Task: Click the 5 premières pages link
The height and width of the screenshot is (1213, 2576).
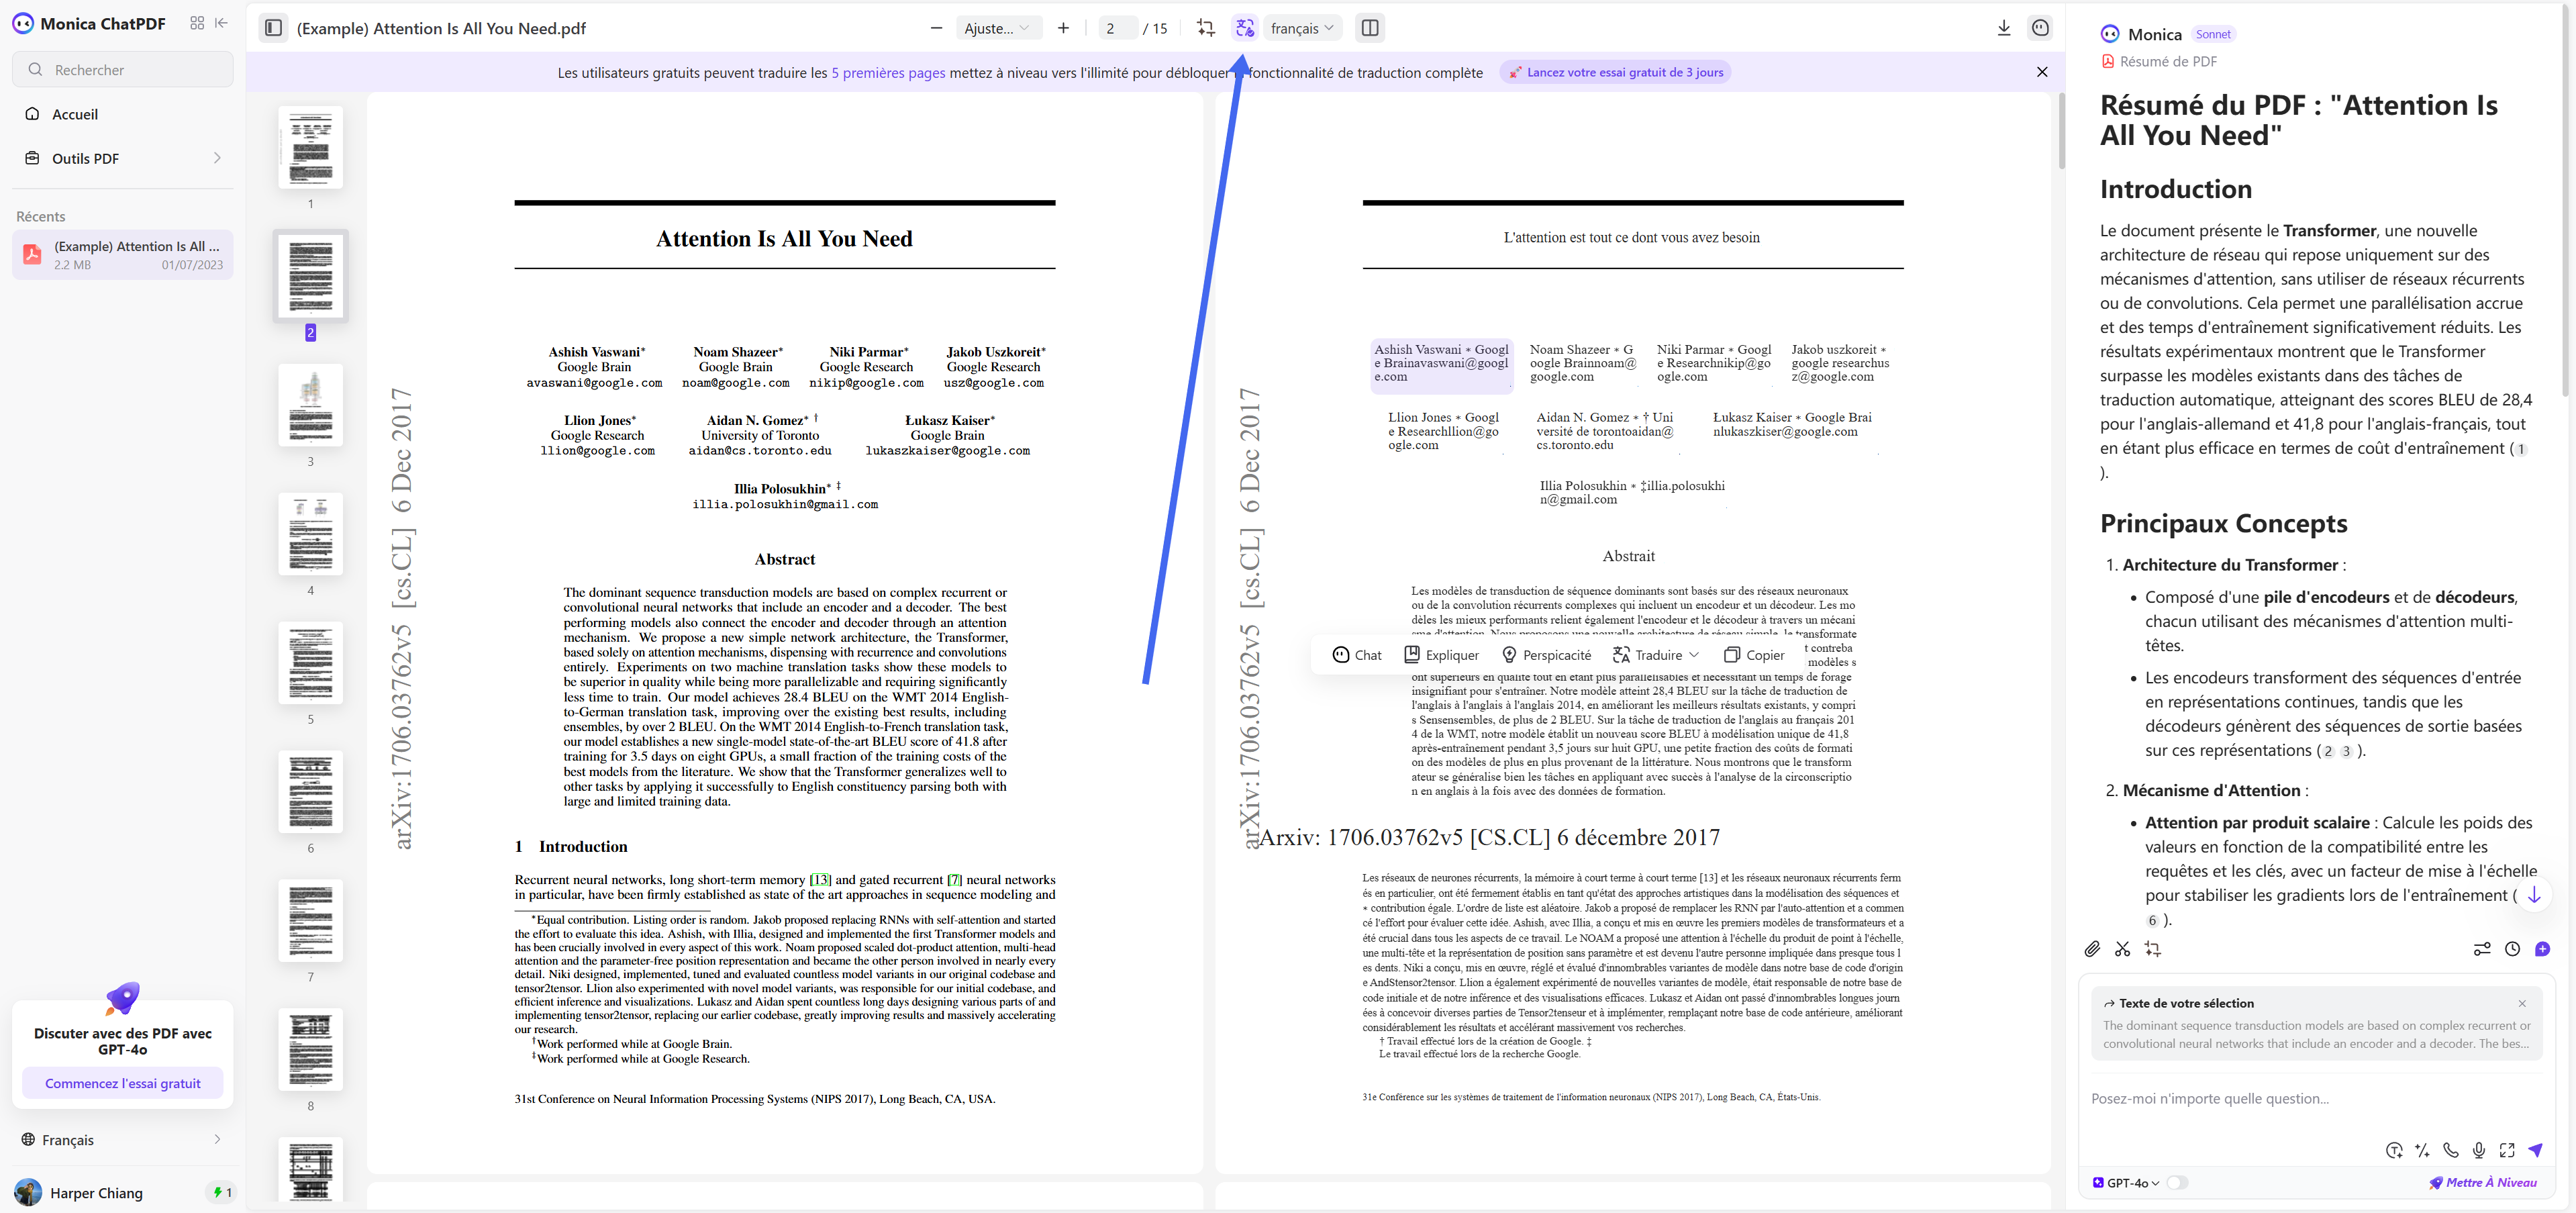Action: point(888,72)
